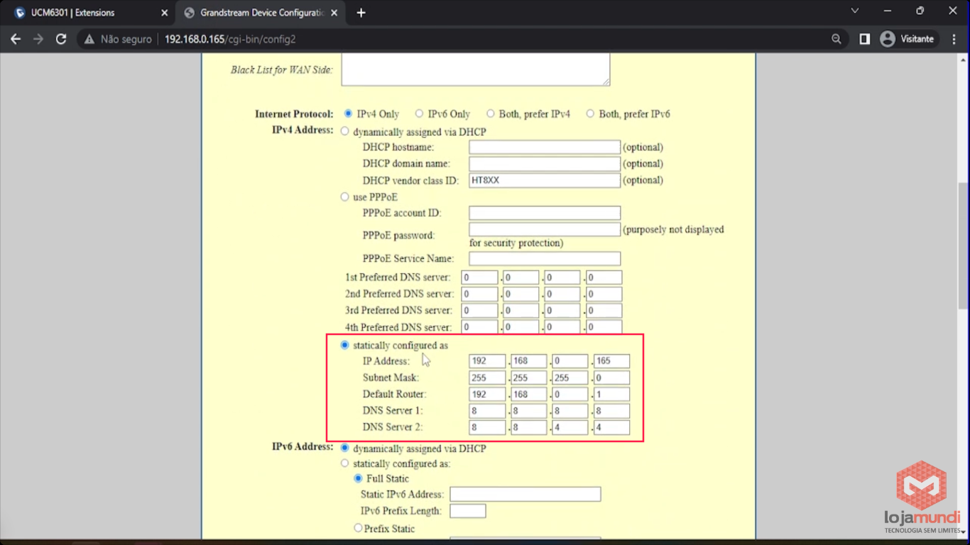Click the browser back arrow

pos(16,39)
